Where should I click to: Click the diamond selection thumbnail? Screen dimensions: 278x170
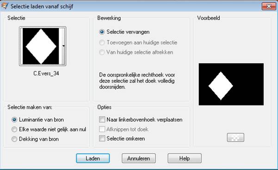pyautogui.click(x=41, y=46)
